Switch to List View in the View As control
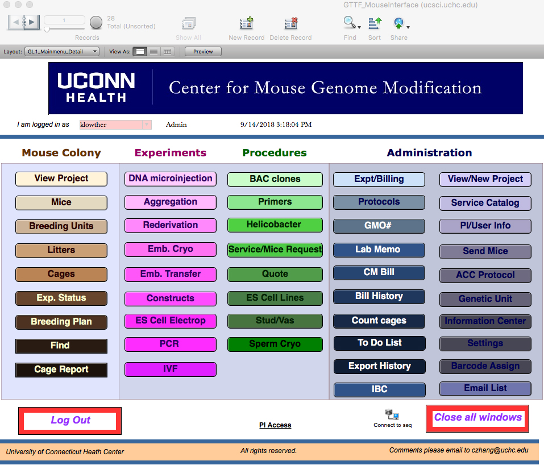Image resolution: width=544 pixels, height=465 pixels. tap(153, 51)
